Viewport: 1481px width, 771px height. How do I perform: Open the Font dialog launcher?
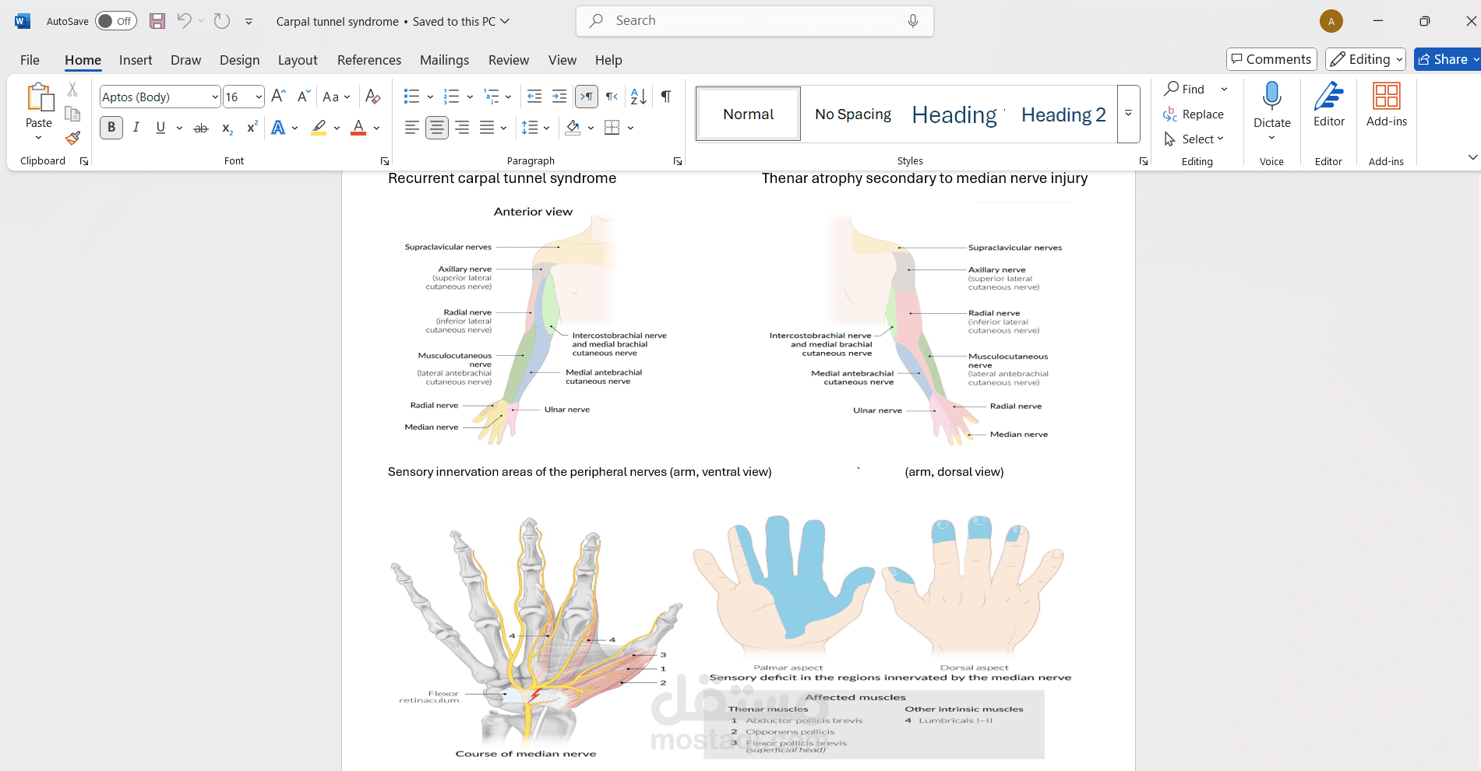(385, 161)
